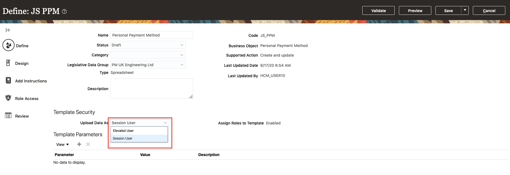Viewport: 510px width, 175px height.
Task: Choose Session User from the list
Action: pos(123,138)
